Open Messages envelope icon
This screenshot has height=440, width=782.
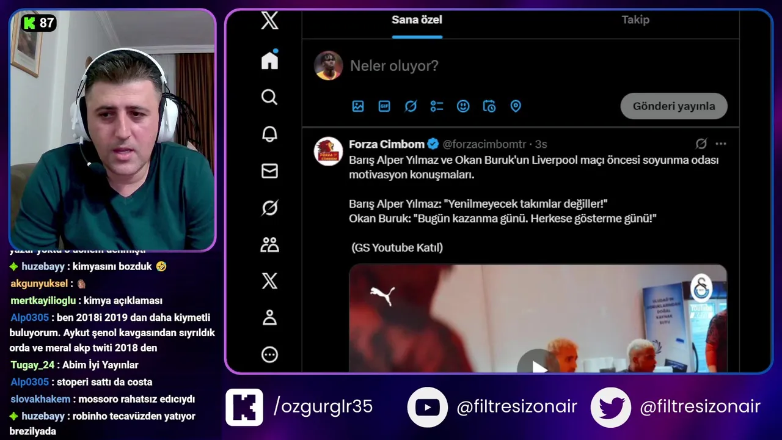pos(269,171)
